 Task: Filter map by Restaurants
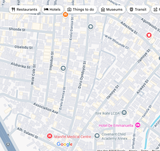coord(25,9)
